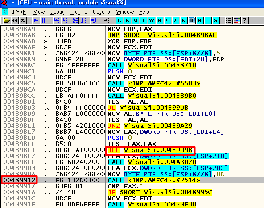This screenshot has width=264, height=208.
Task: Open the Options menu
Action: [x=101, y=12]
